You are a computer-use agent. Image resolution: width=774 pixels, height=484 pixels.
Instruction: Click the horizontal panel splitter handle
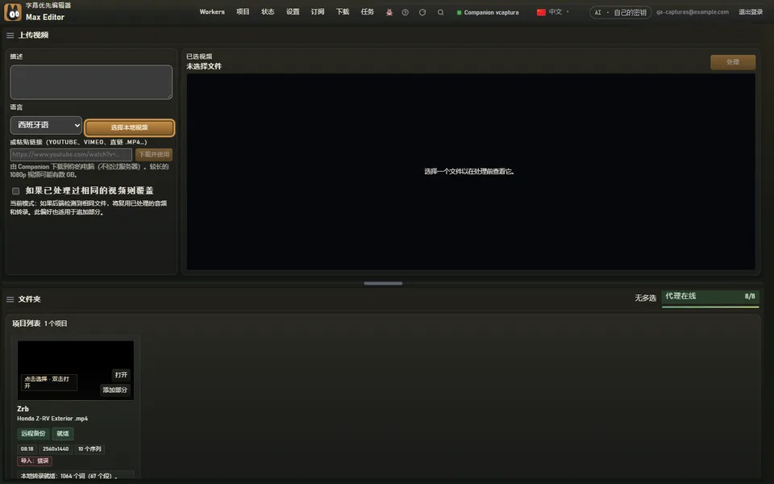(383, 283)
